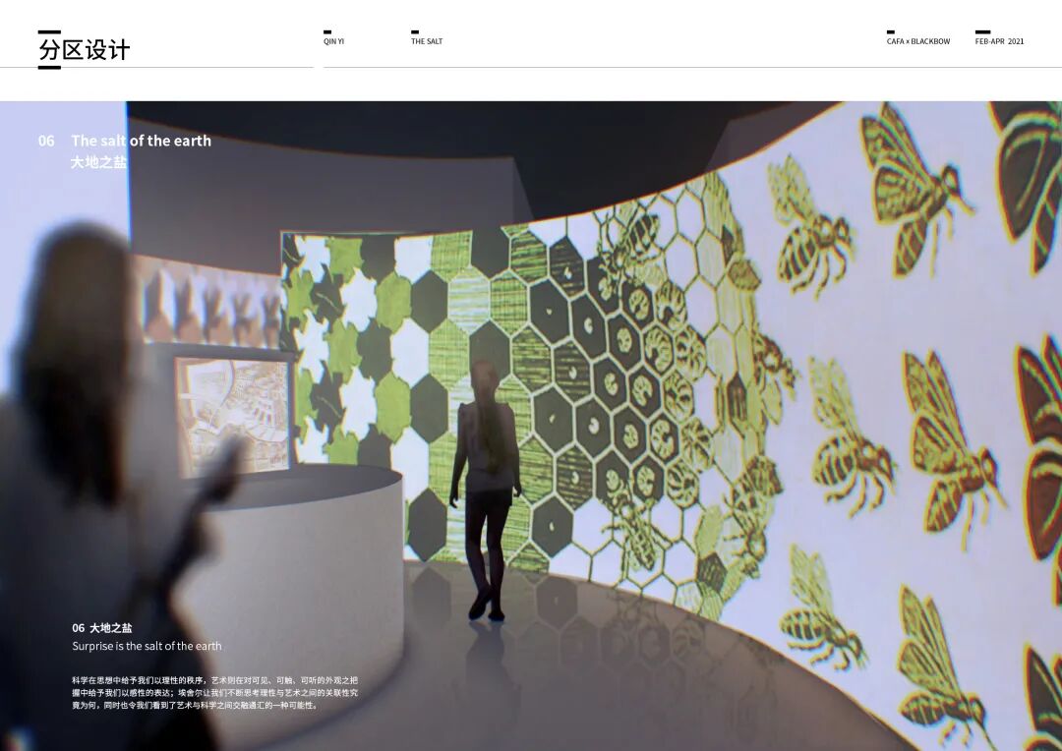Click the "THE SALT" header label

click(x=427, y=41)
